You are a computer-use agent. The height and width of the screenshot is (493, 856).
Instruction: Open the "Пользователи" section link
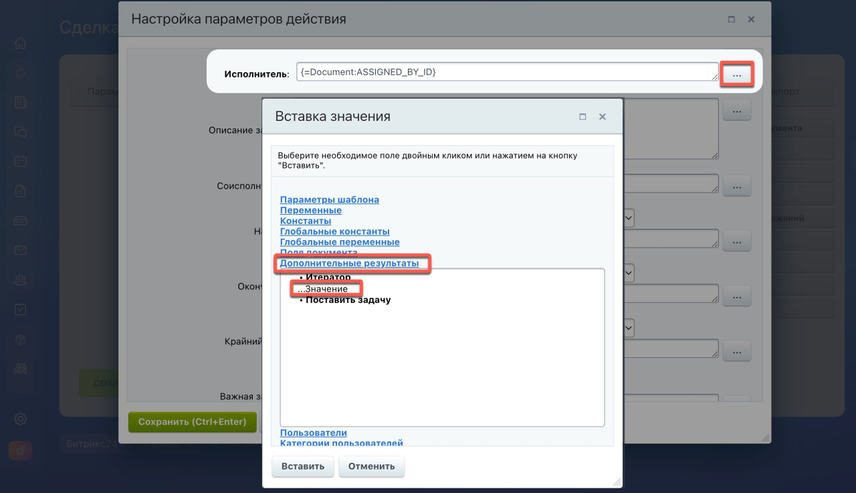(x=313, y=433)
